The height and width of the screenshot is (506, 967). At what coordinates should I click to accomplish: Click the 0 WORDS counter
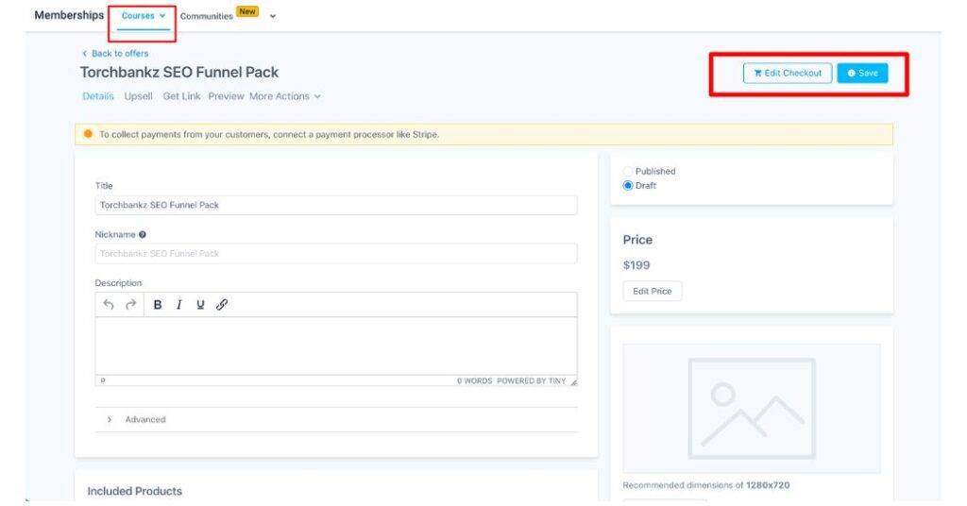(474, 380)
